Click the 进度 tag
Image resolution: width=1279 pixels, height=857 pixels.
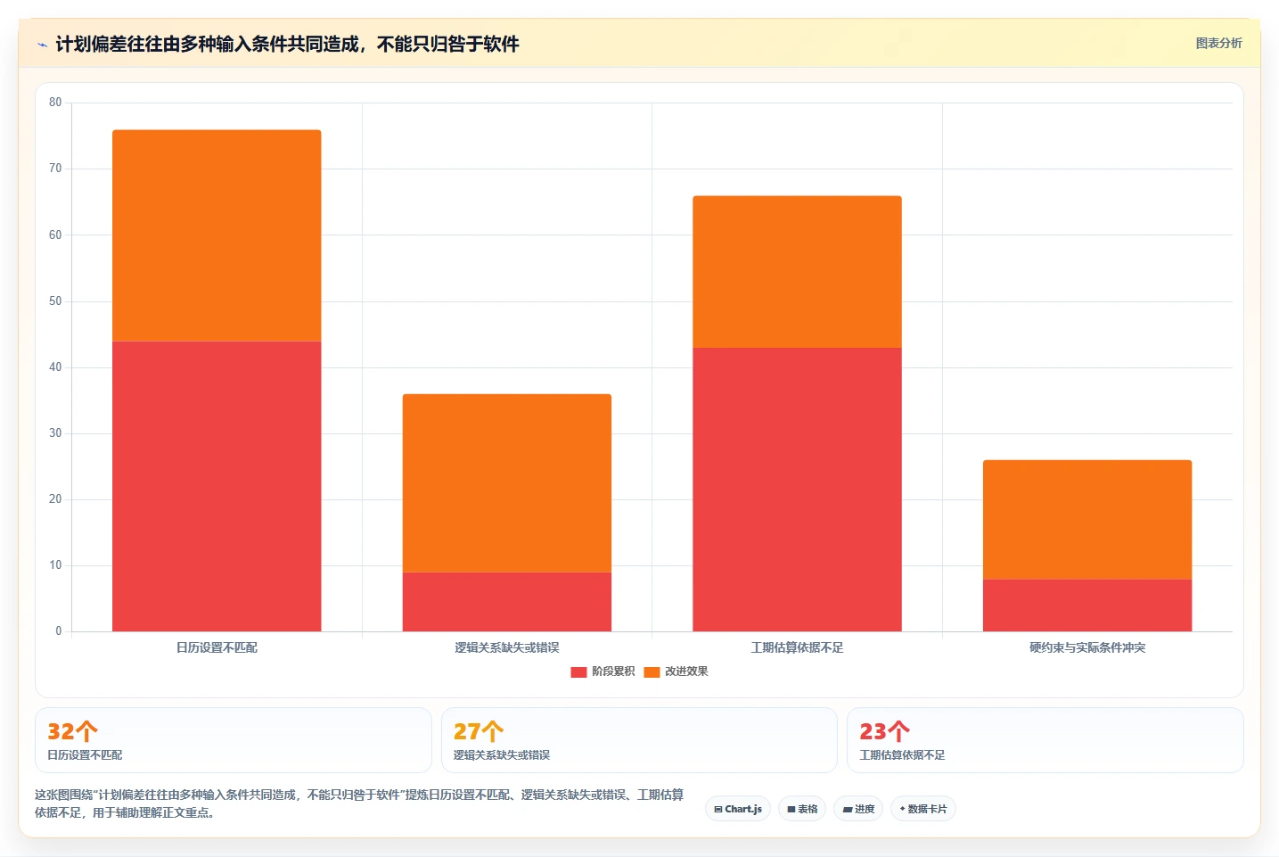[x=858, y=809]
